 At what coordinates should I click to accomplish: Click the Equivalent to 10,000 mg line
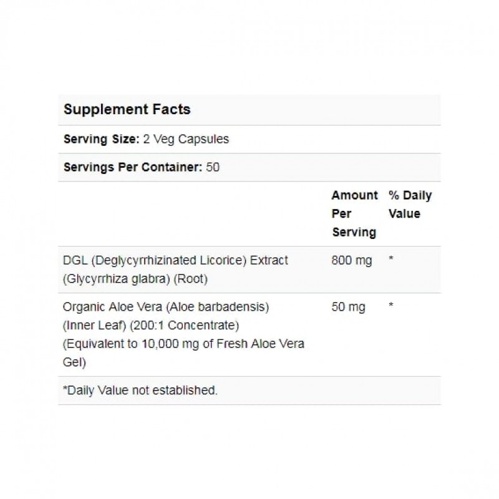[x=184, y=344]
